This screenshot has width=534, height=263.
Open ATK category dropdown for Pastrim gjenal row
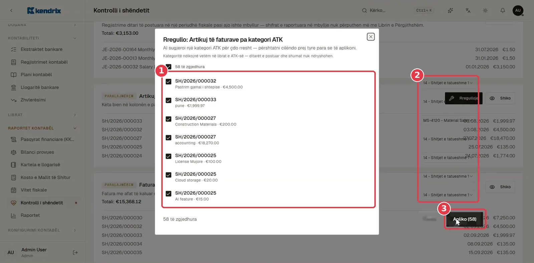[x=448, y=83]
